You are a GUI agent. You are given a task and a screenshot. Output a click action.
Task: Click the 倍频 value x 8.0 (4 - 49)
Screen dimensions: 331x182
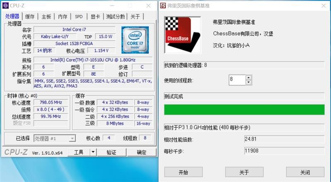coord(51,109)
